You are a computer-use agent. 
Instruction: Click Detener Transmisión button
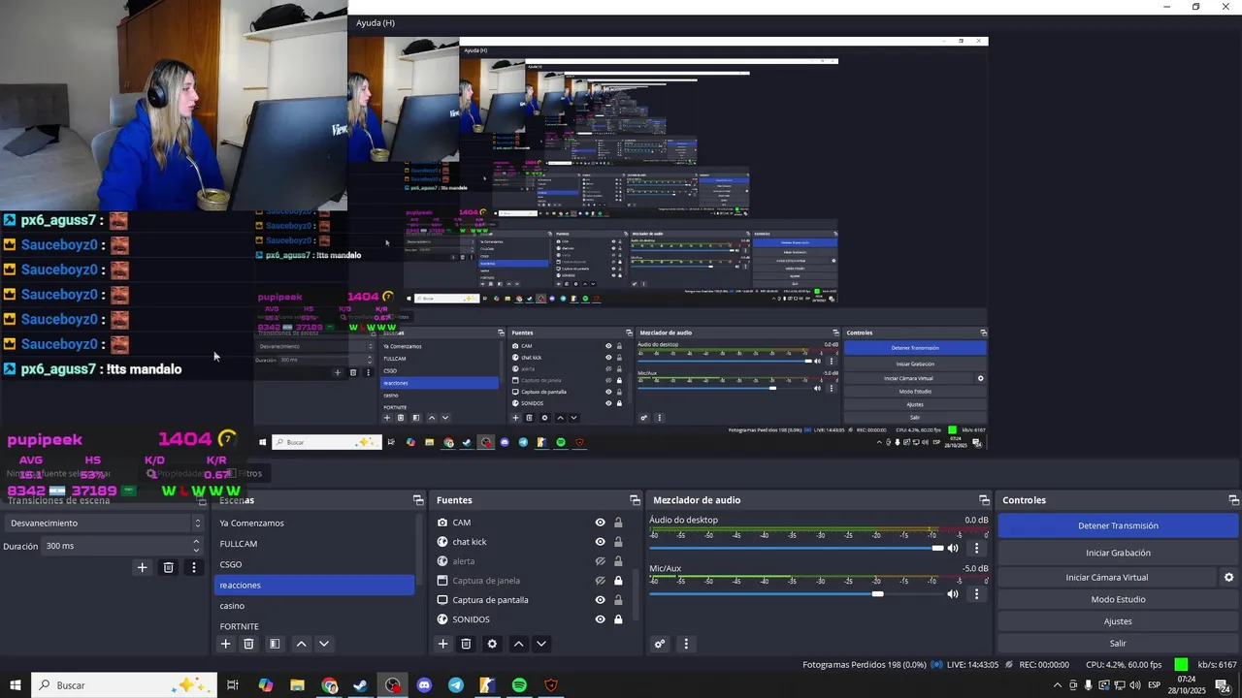pos(1118,525)
